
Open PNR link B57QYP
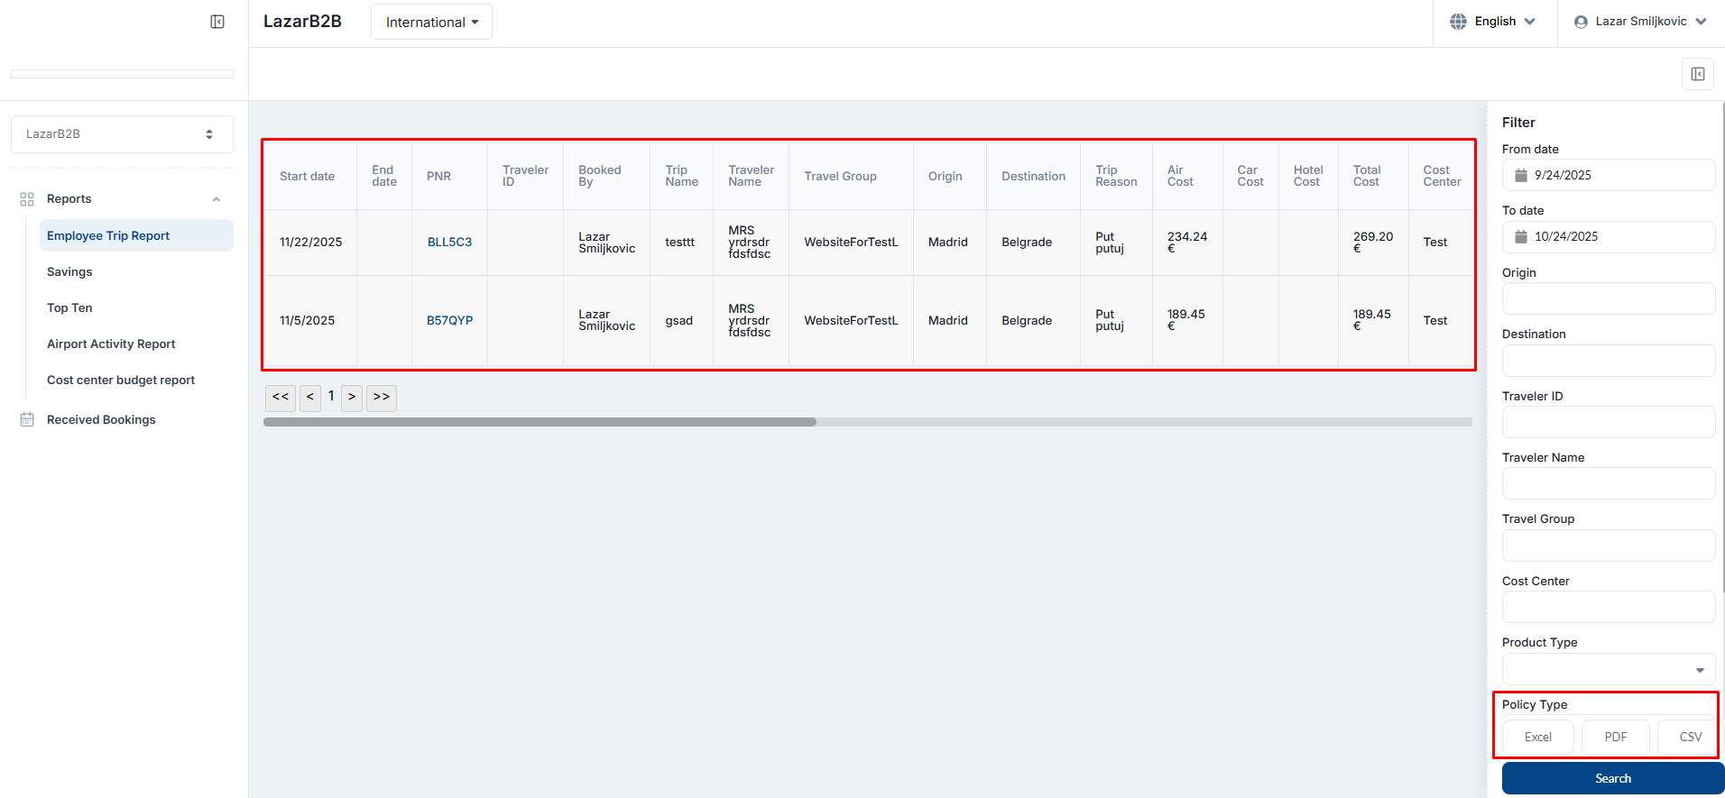pyautogui.click(x=449, y=320)
